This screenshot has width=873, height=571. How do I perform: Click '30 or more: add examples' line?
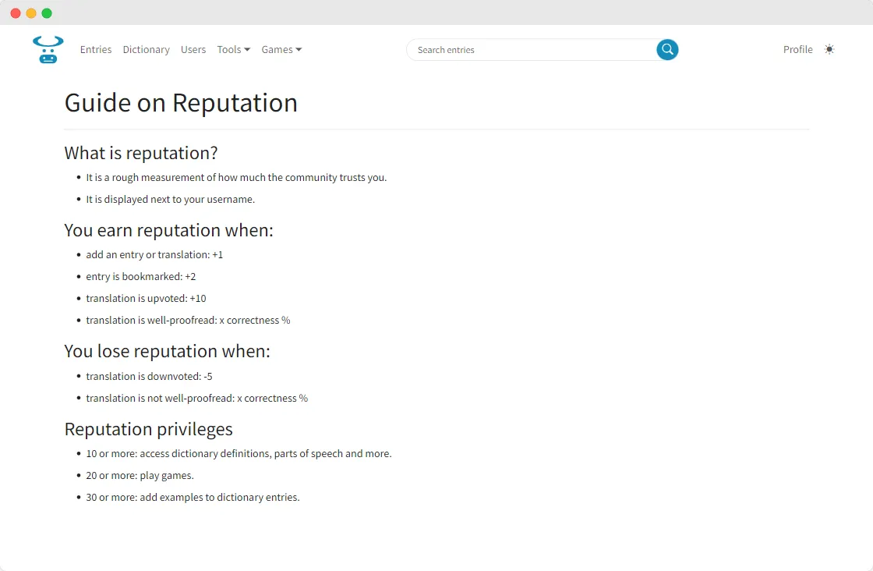(193, 498)
